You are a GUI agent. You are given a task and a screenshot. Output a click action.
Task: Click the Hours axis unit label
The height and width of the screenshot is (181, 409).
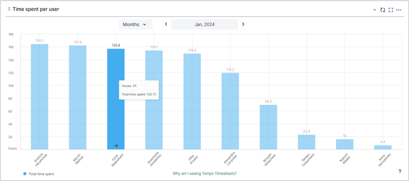[x=12, y=148]
